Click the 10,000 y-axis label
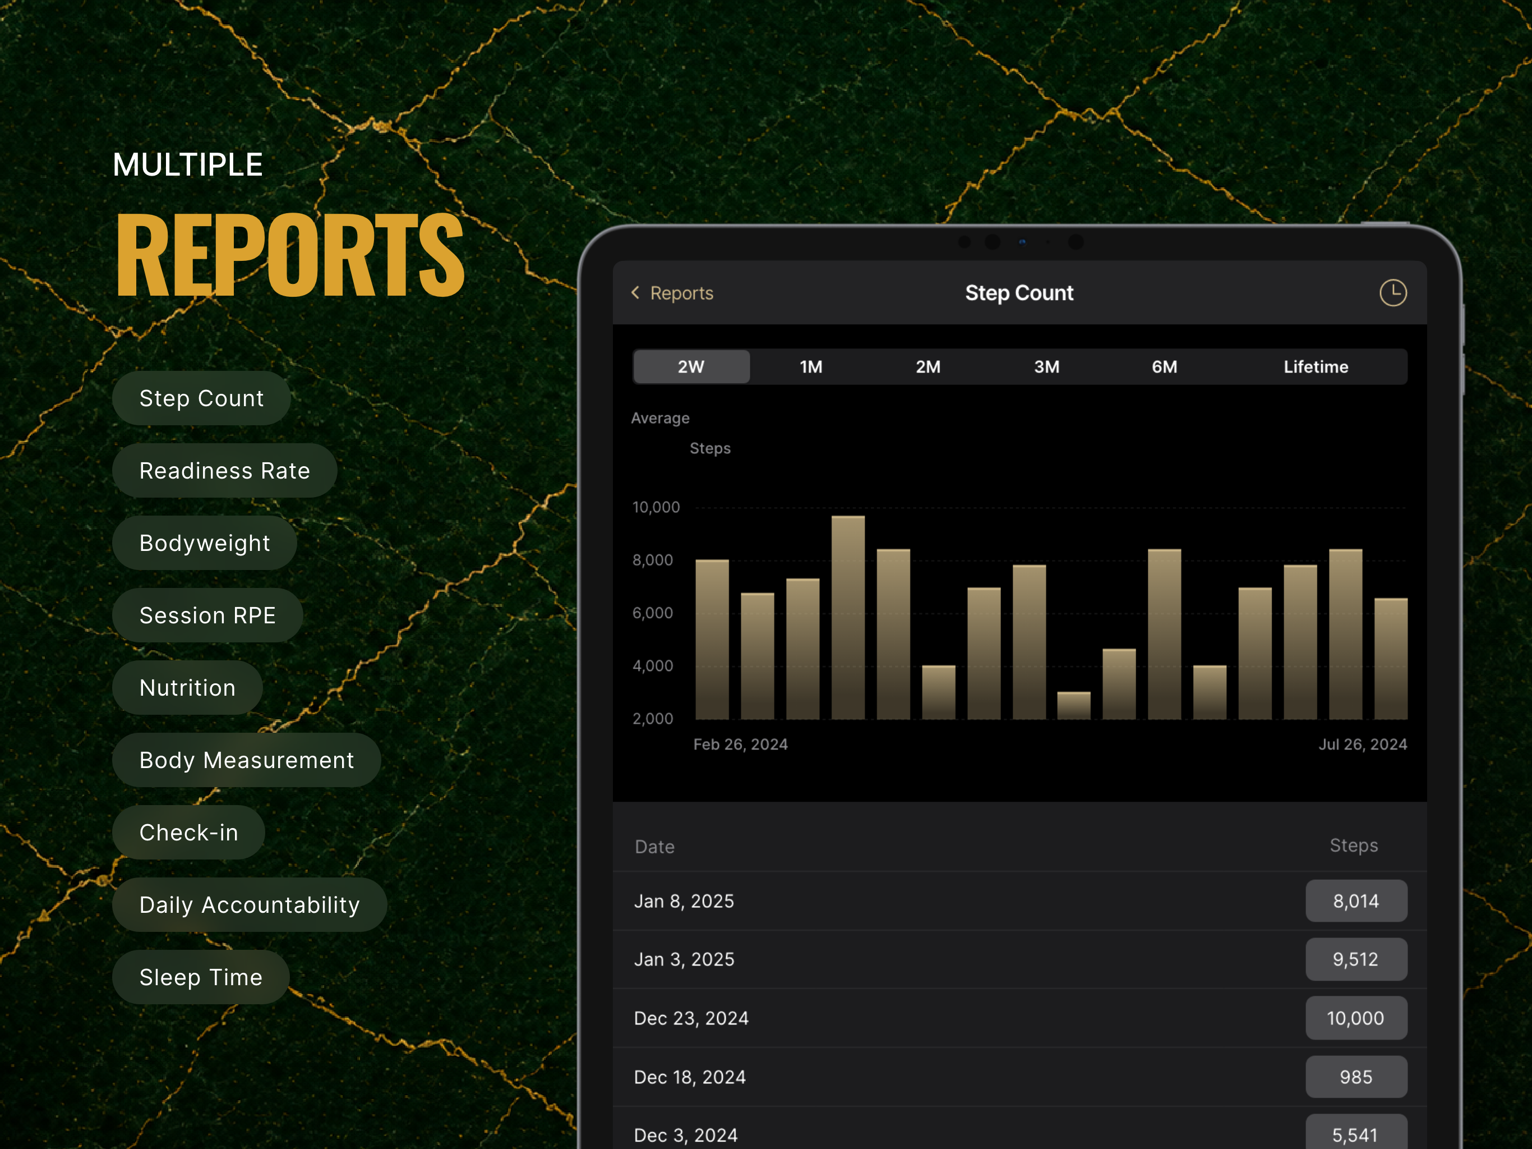1532x1149 pixels. coord(656,507)
